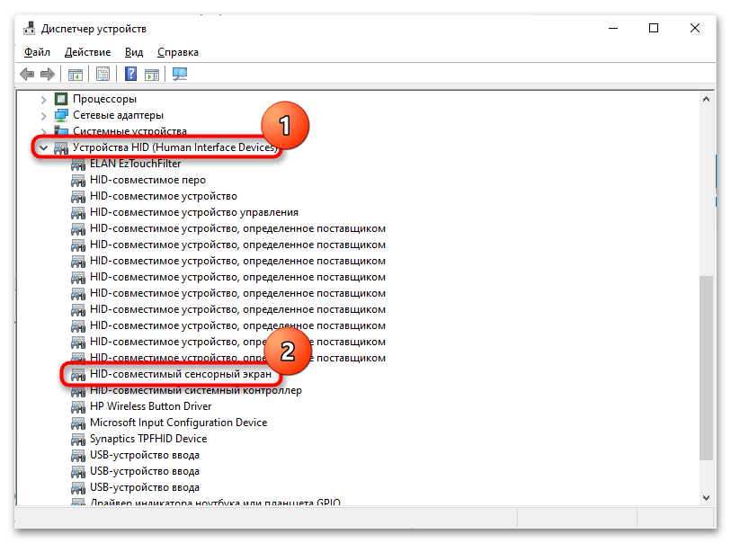The image size is (731, 543).
Task: Collapse the Устройства HID category chevron
Action: pos(43,147)
